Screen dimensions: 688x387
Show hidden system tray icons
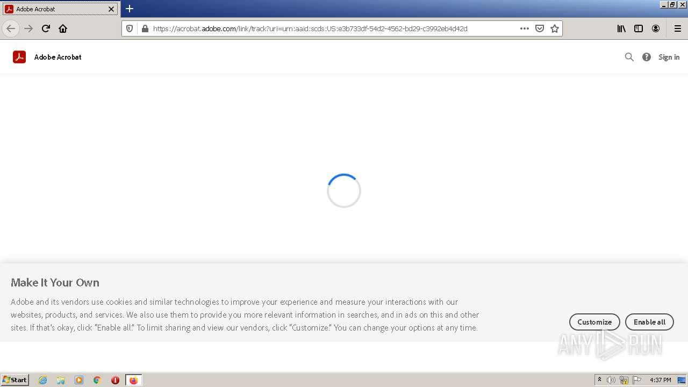[599, 380]
